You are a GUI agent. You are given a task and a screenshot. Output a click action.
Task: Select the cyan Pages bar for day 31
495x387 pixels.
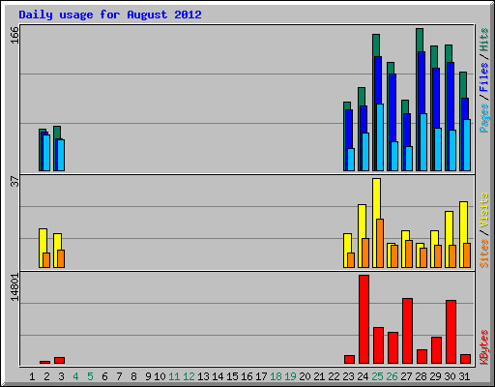pos(467,145)
